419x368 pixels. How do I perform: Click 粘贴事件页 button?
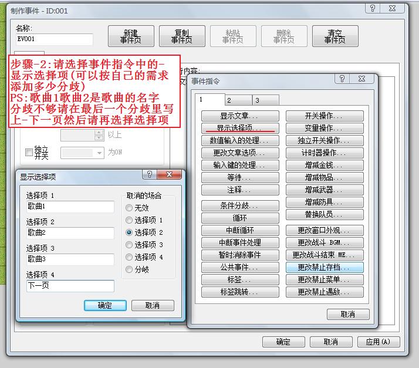[x=233, y=36]
